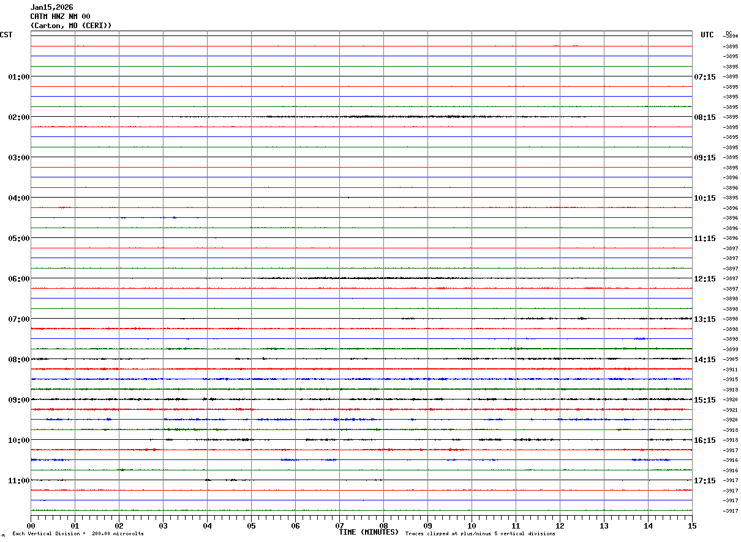The image size is (741, 542).
Task: Select minute 07 on the time axis
Action: [x=339, y=525]
